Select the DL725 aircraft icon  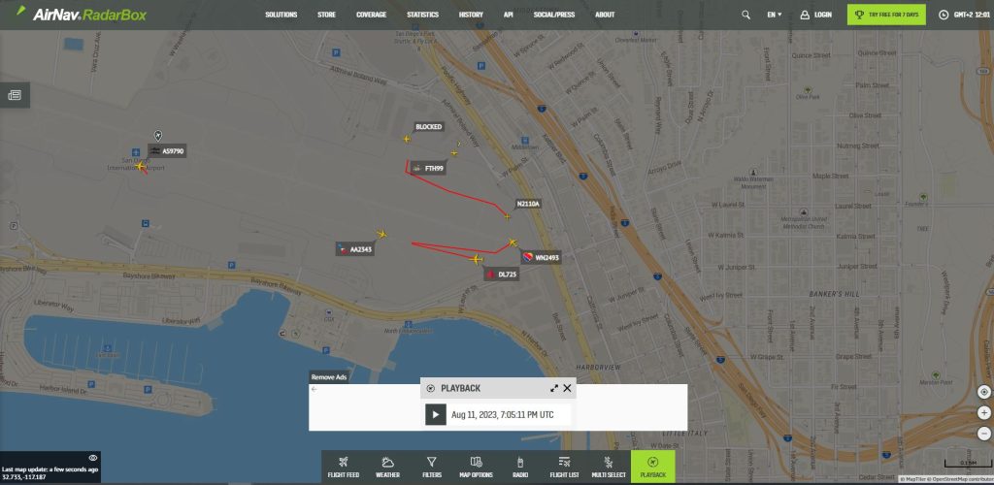(x=476, y=259)
